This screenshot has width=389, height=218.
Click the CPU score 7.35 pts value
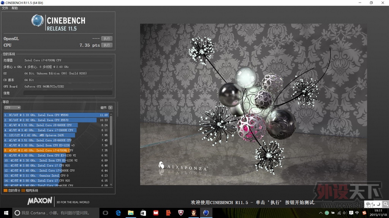click(x=90, y=45)
